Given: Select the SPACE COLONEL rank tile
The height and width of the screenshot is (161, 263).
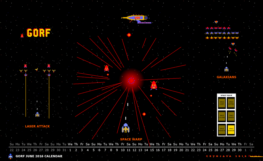Looking at the screenshot, I should coord(222,116).
